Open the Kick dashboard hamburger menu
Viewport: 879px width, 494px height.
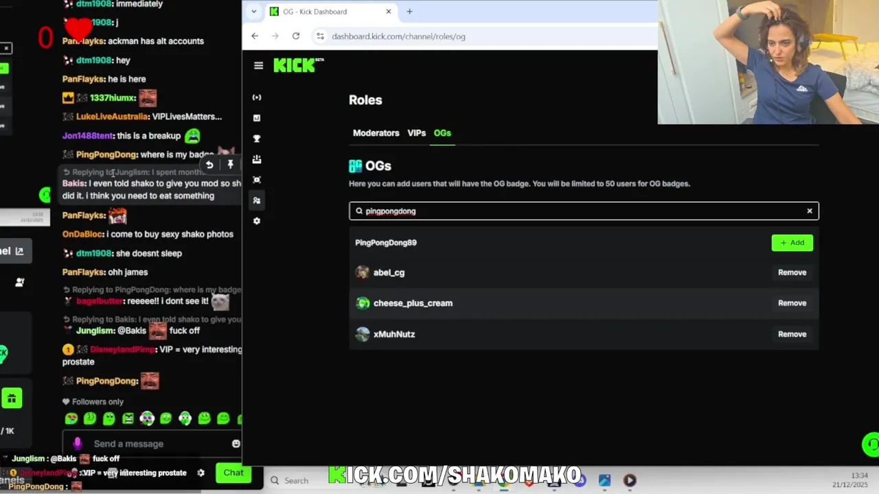[258, 65]
